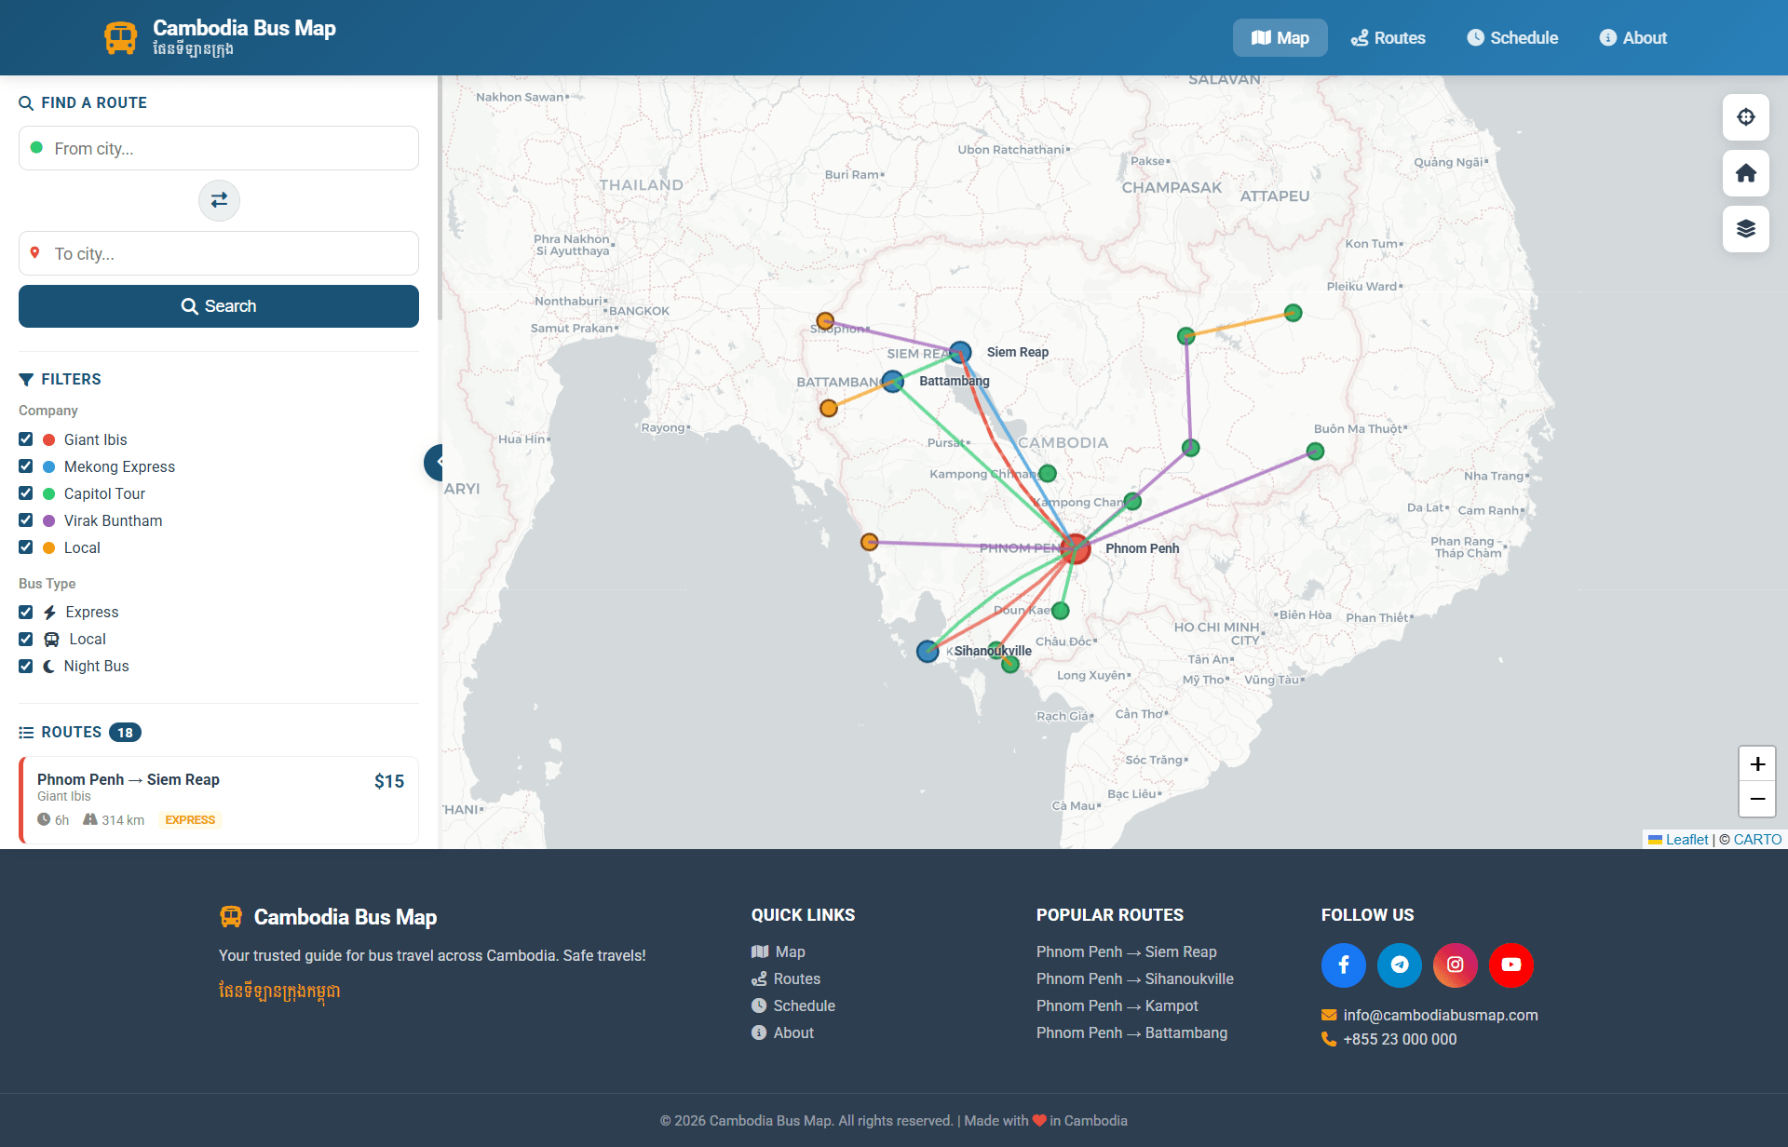Click the bus logo icon in header
The width and height of the screenshot is (1788, 1147).
(120, 38)
